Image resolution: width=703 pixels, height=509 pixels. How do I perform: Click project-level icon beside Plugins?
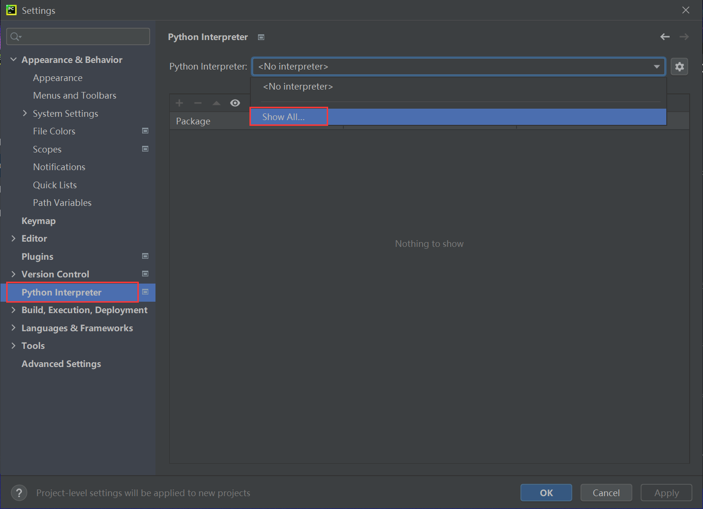pyautogui.click(x=145, y=256)
